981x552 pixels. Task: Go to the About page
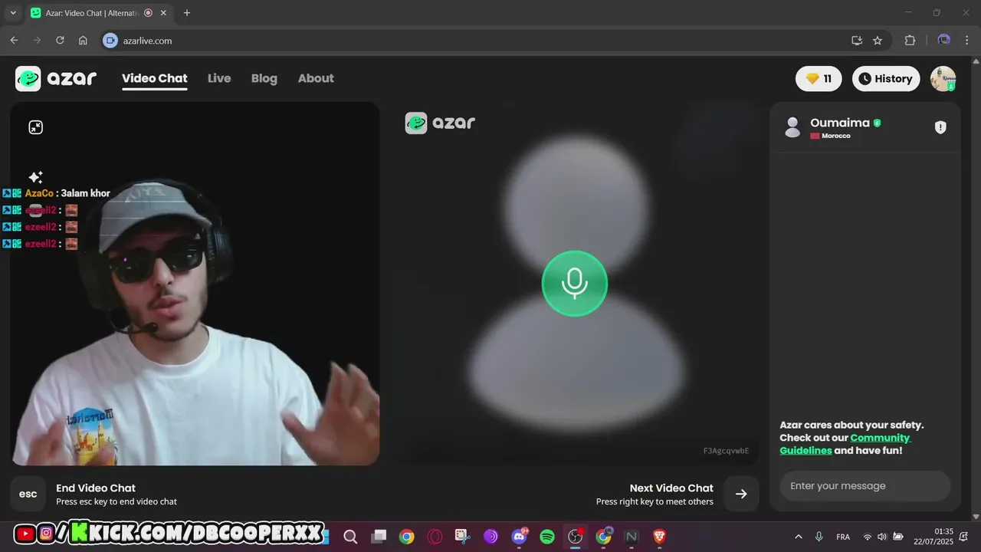click(316, 78)
